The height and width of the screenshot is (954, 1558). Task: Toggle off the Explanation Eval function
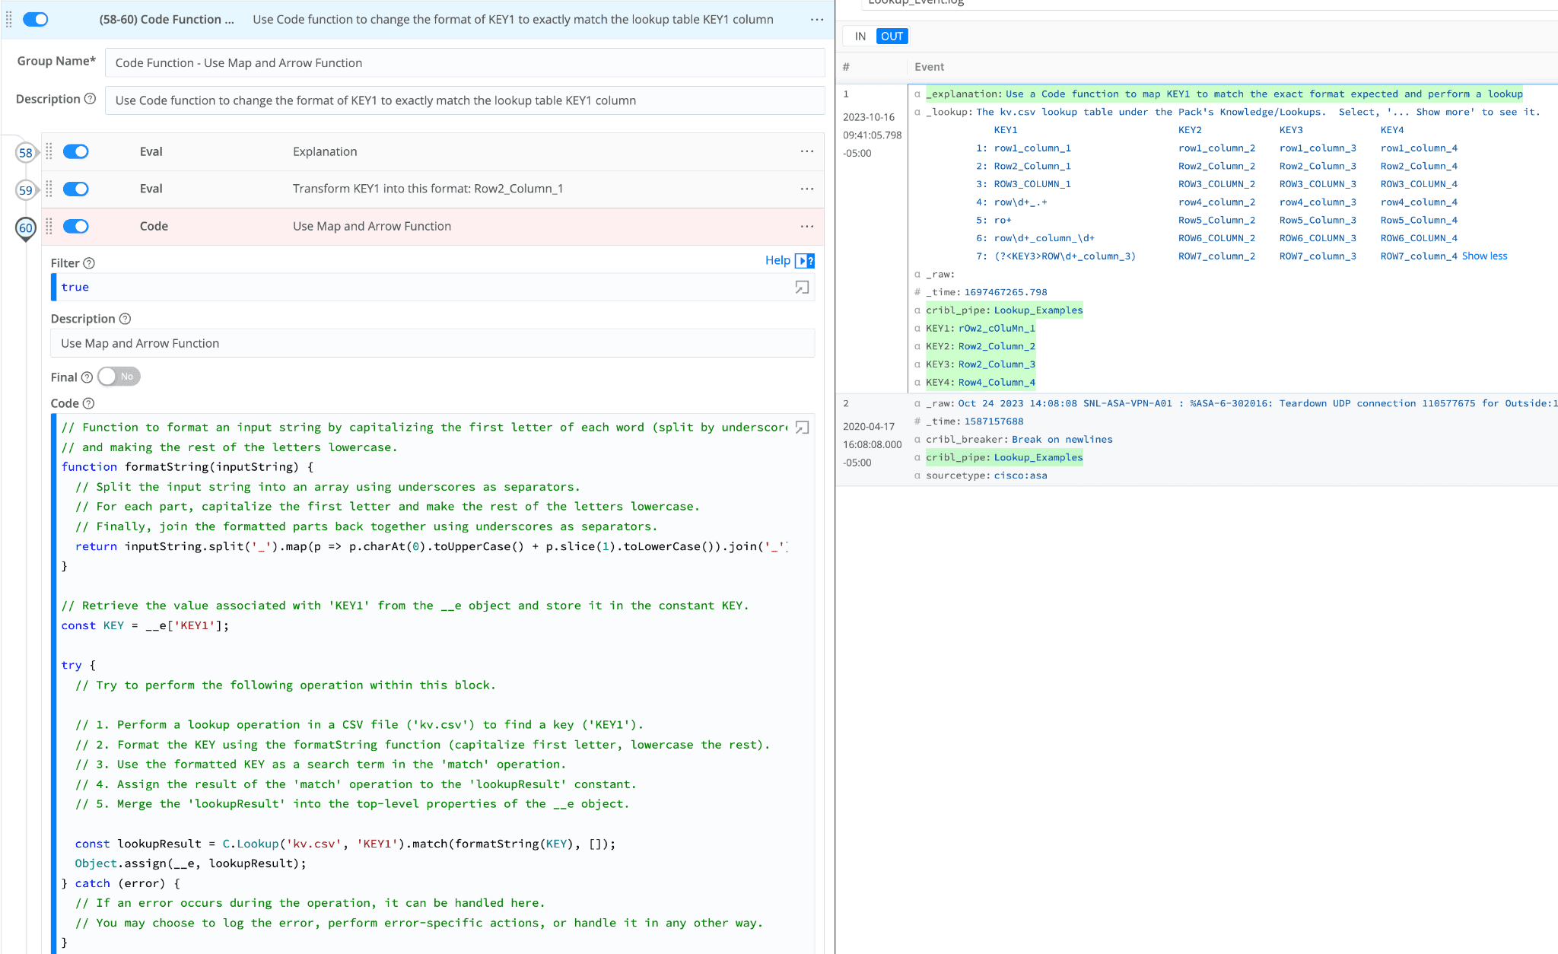tap(76, 151)
